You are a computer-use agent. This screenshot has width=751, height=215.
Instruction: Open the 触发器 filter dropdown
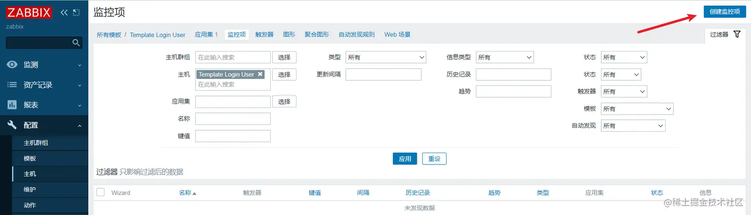(624, 92)
